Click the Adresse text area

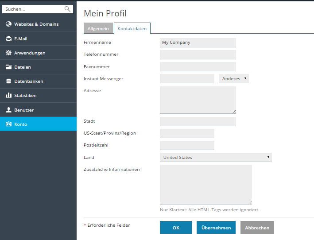tap(198, 100)
